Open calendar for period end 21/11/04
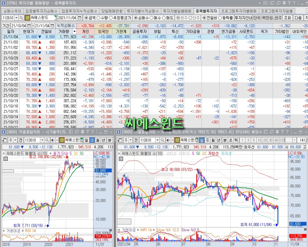 click(x=52, y=26)
